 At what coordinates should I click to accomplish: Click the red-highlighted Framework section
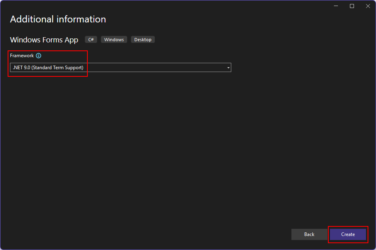(48, 62)
